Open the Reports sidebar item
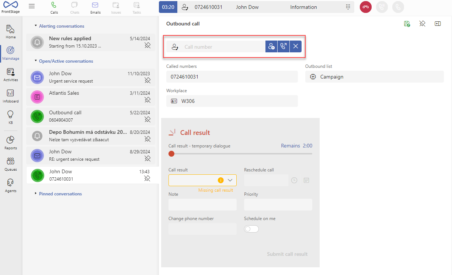The image size is (452, 275). coord(11,143)
